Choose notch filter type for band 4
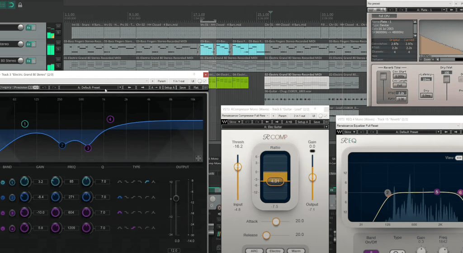Image resolution: width=463 pixels, height=253 pixels. pyautogui.click(x=153, y=228)
